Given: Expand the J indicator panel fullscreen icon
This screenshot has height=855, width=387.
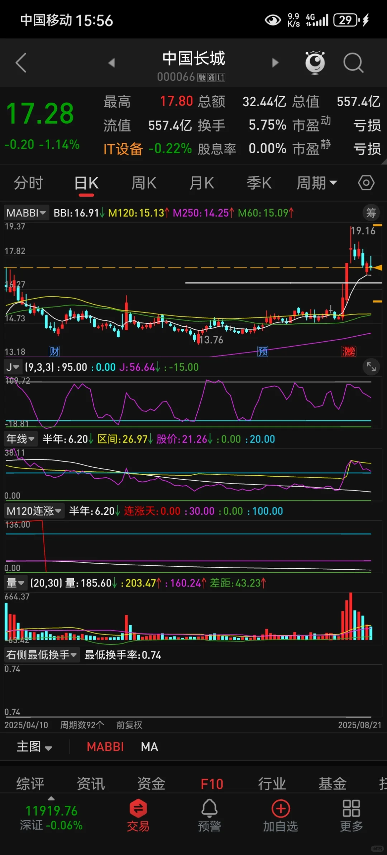Looking at the screenshot, I should (x=371, y=367).
